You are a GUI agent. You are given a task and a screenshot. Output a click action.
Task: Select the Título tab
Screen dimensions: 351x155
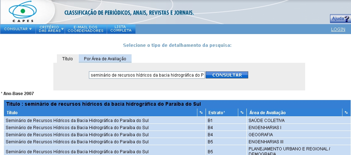tap(68, 59)
